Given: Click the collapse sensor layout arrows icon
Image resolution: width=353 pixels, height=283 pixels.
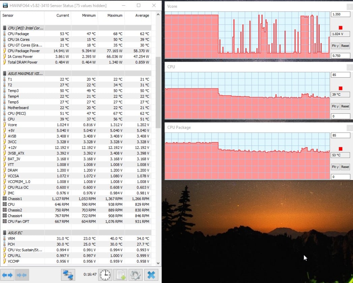Looking at the screenshot, I should (22, 275).
